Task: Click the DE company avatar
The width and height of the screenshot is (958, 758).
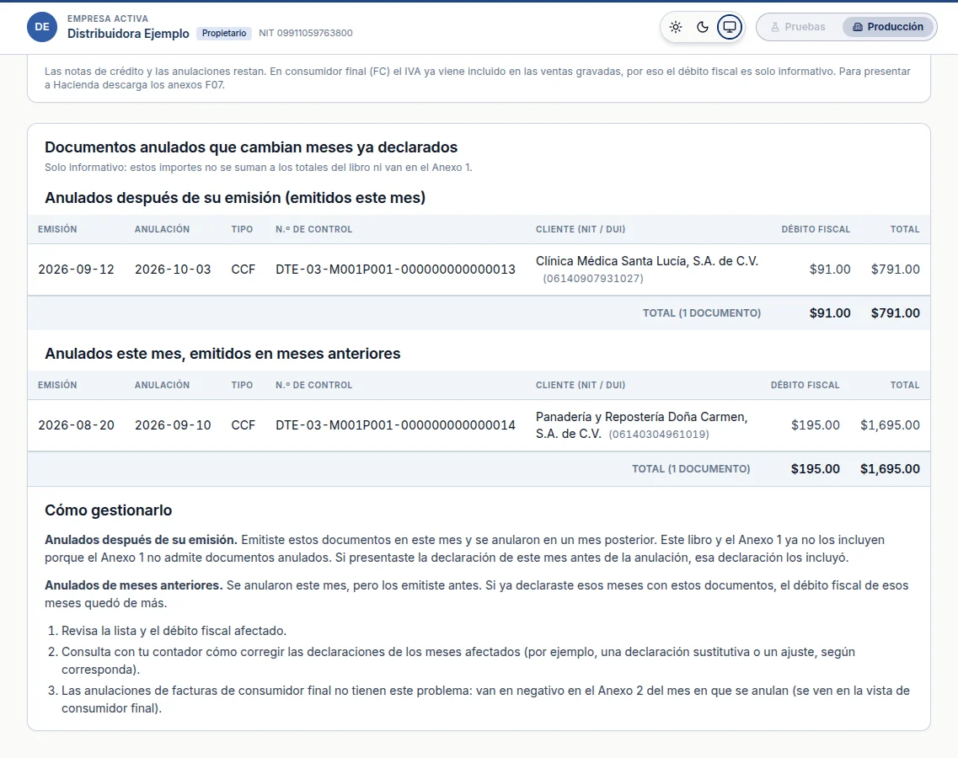Action: click(42, 27)
